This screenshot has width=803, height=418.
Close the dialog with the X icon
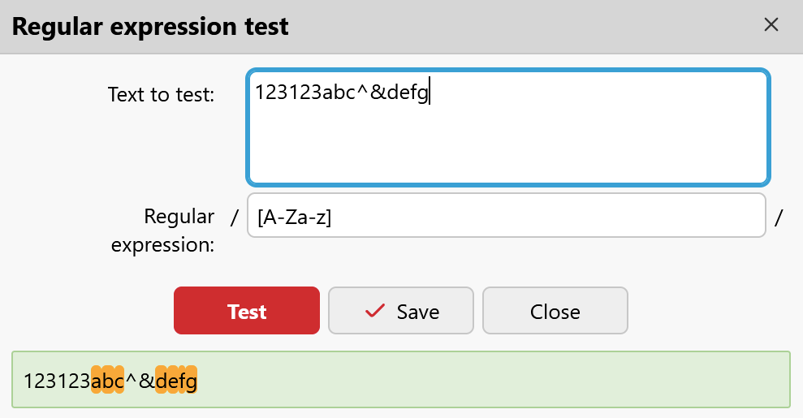(771, 25)
